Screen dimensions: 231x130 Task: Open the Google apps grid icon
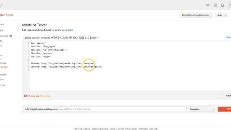215,5
